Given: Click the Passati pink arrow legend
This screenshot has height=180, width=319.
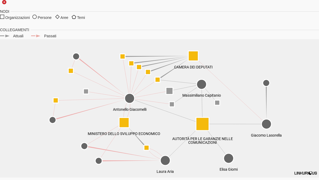Looking at the screenshot, I should point(36,36).
